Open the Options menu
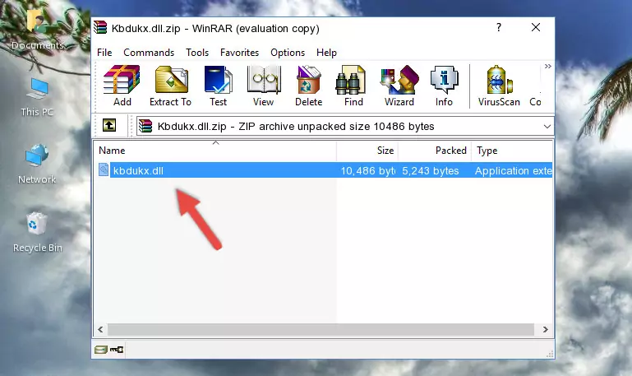 [x=288, y=53]
